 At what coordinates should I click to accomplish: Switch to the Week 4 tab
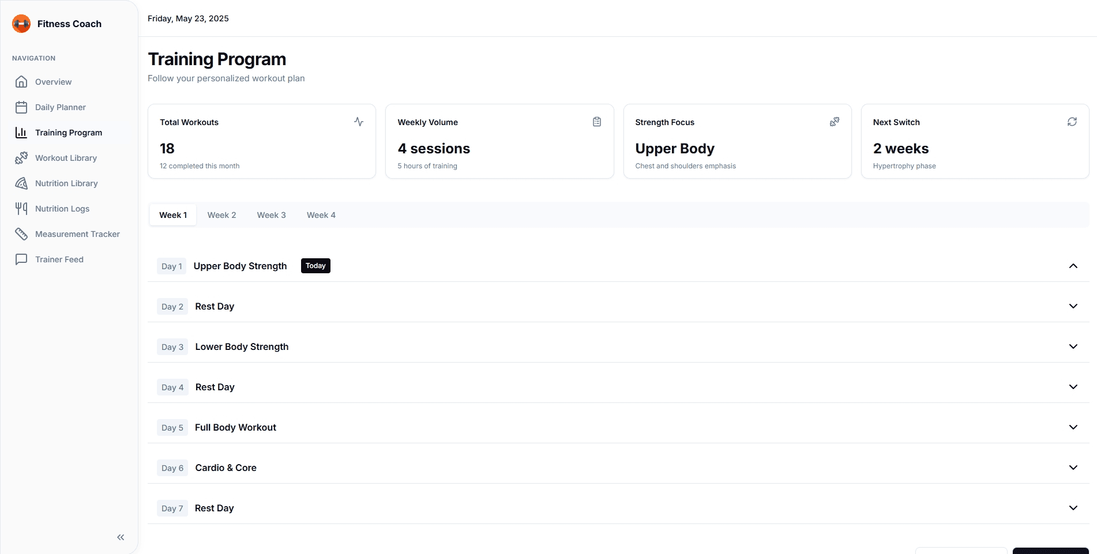click(321, 215)
